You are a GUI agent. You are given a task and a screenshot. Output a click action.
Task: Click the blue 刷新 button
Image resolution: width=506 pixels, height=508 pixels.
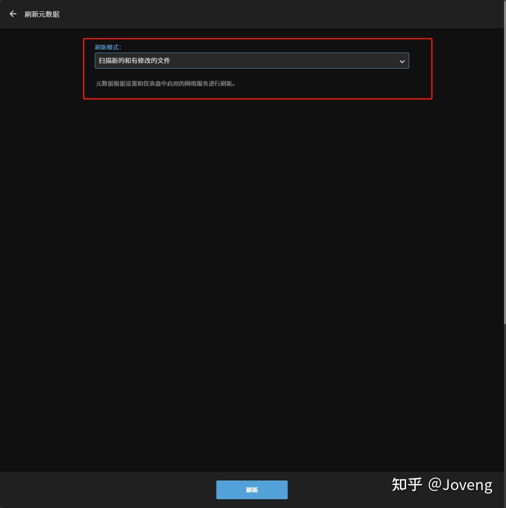[x=252, y=490]
